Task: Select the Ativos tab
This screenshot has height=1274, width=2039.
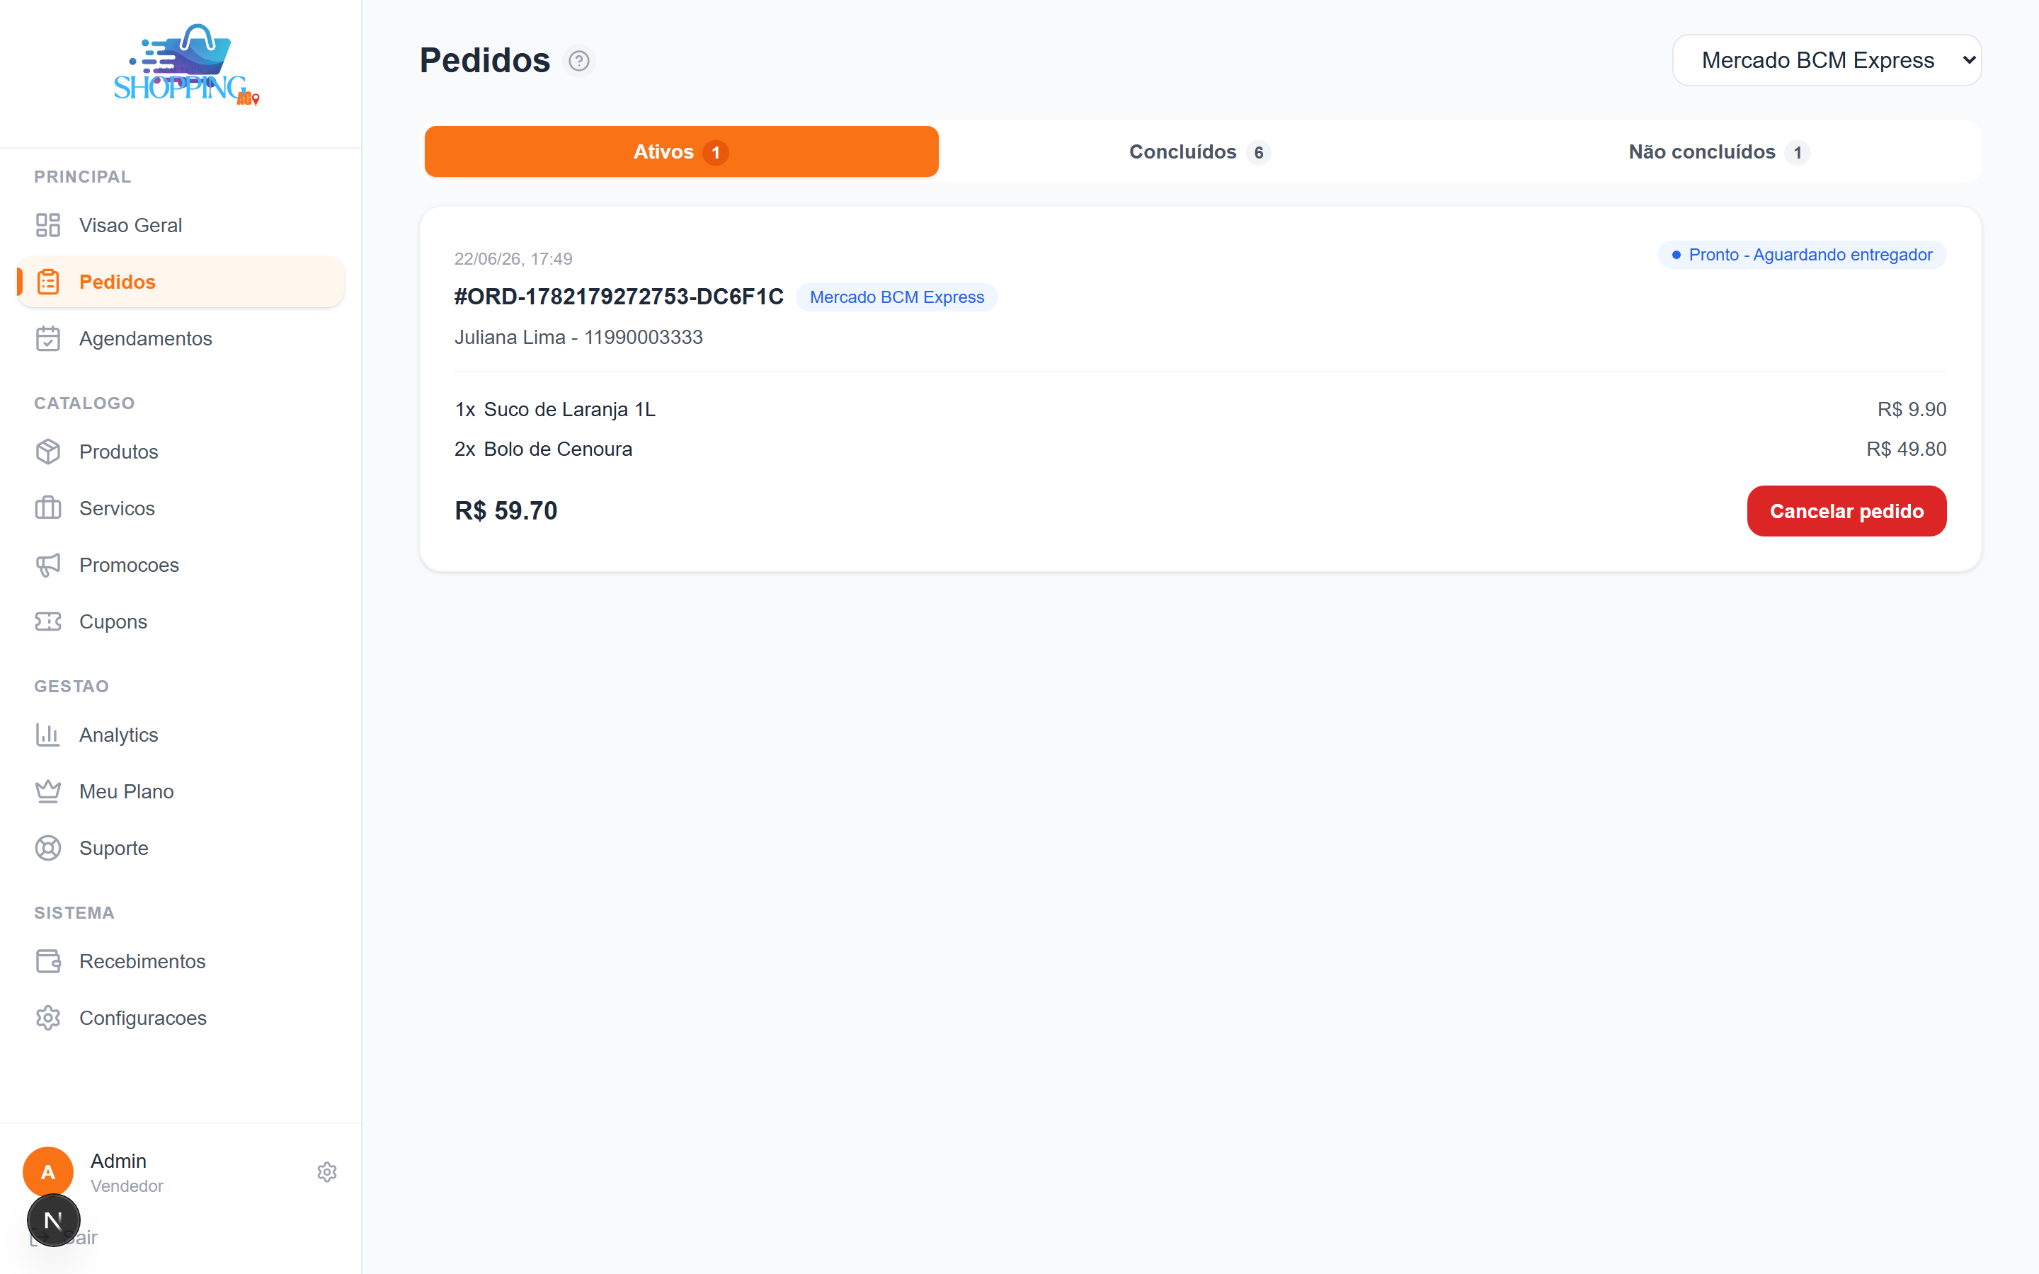Action: (681, 151)
